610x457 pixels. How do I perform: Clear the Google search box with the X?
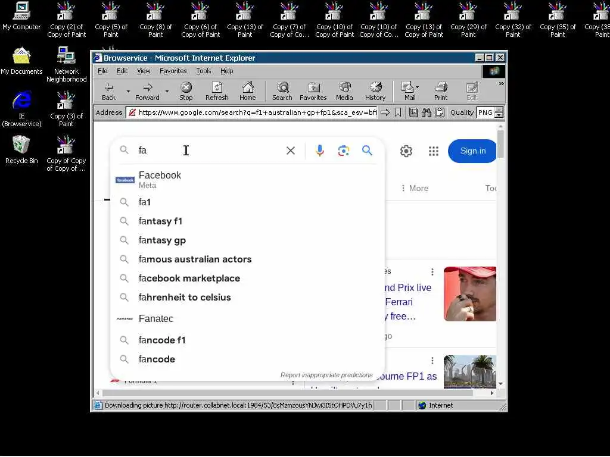pos(291,151)
